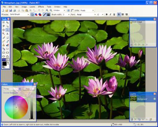Click the Paste toolbar icon
The height and width of the screenshot is (127, 158).
point(27,10)
